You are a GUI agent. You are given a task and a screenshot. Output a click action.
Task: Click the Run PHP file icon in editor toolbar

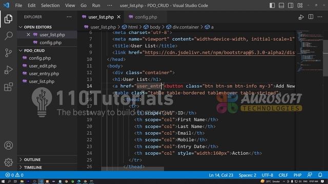301,17
